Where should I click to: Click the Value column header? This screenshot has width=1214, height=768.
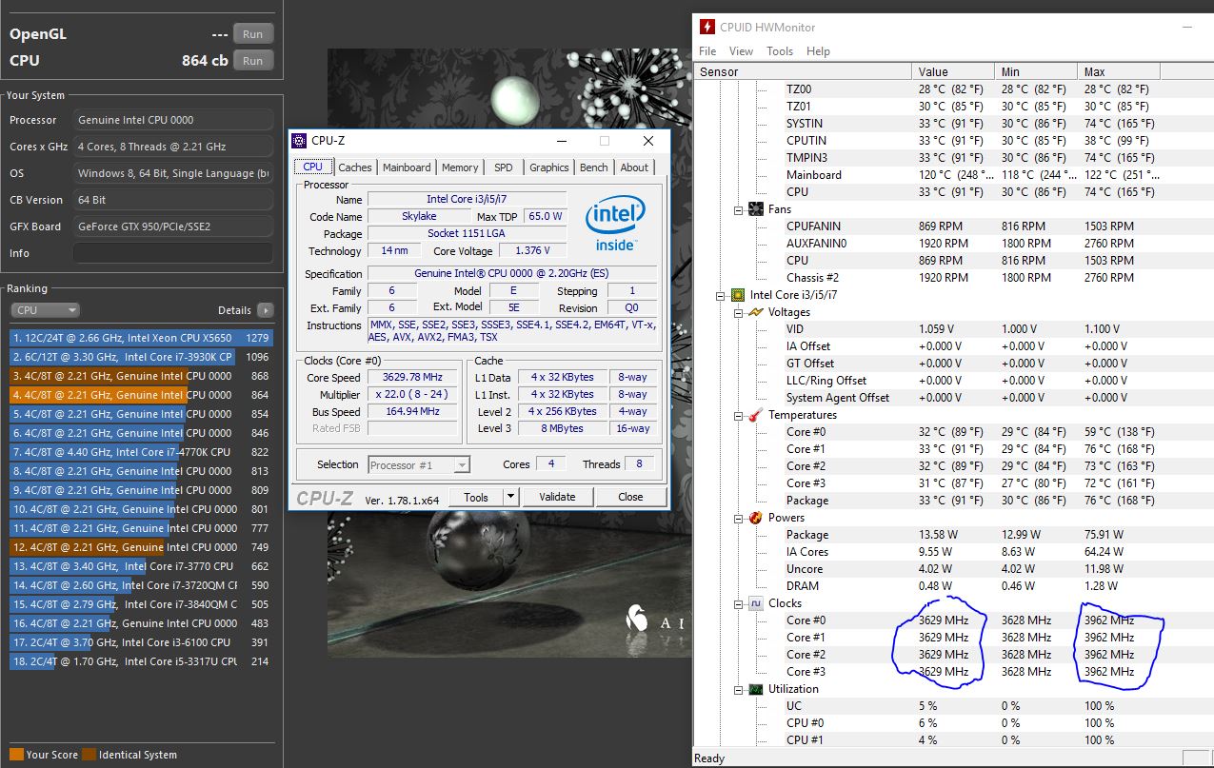[953, 72]
